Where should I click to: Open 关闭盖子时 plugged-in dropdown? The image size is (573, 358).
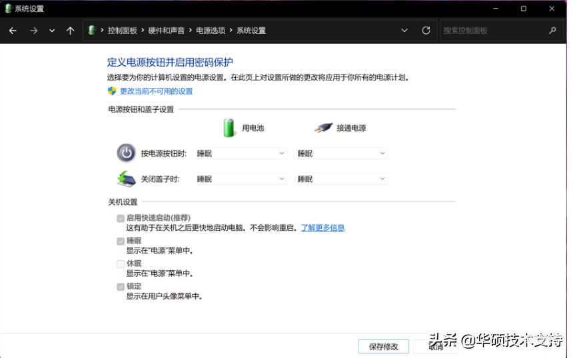click(x=341, y=179)
